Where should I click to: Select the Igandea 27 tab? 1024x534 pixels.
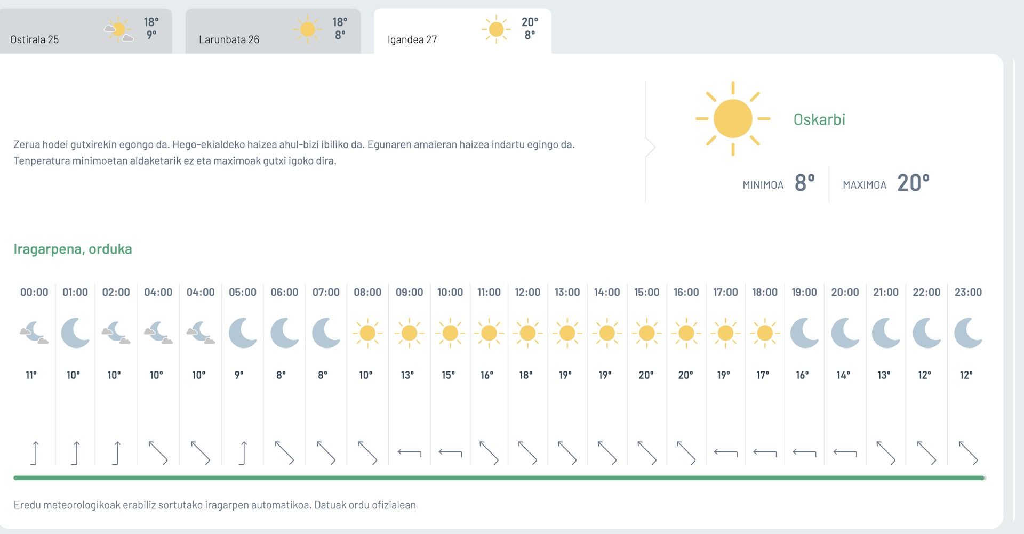coord(462,31)
